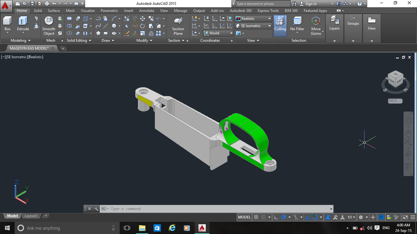Open the Layers panel button
Screen dimensions: 417x234
[x=334, y=23]
